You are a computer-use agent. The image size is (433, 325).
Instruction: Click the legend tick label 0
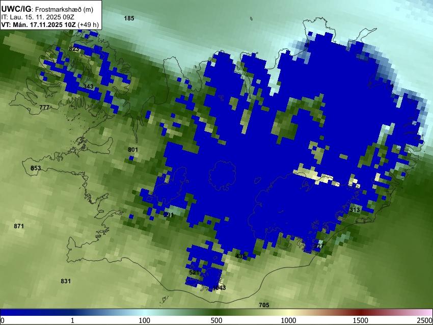(3, 320)
